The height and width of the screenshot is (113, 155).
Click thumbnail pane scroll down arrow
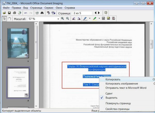tap(36, 106)
